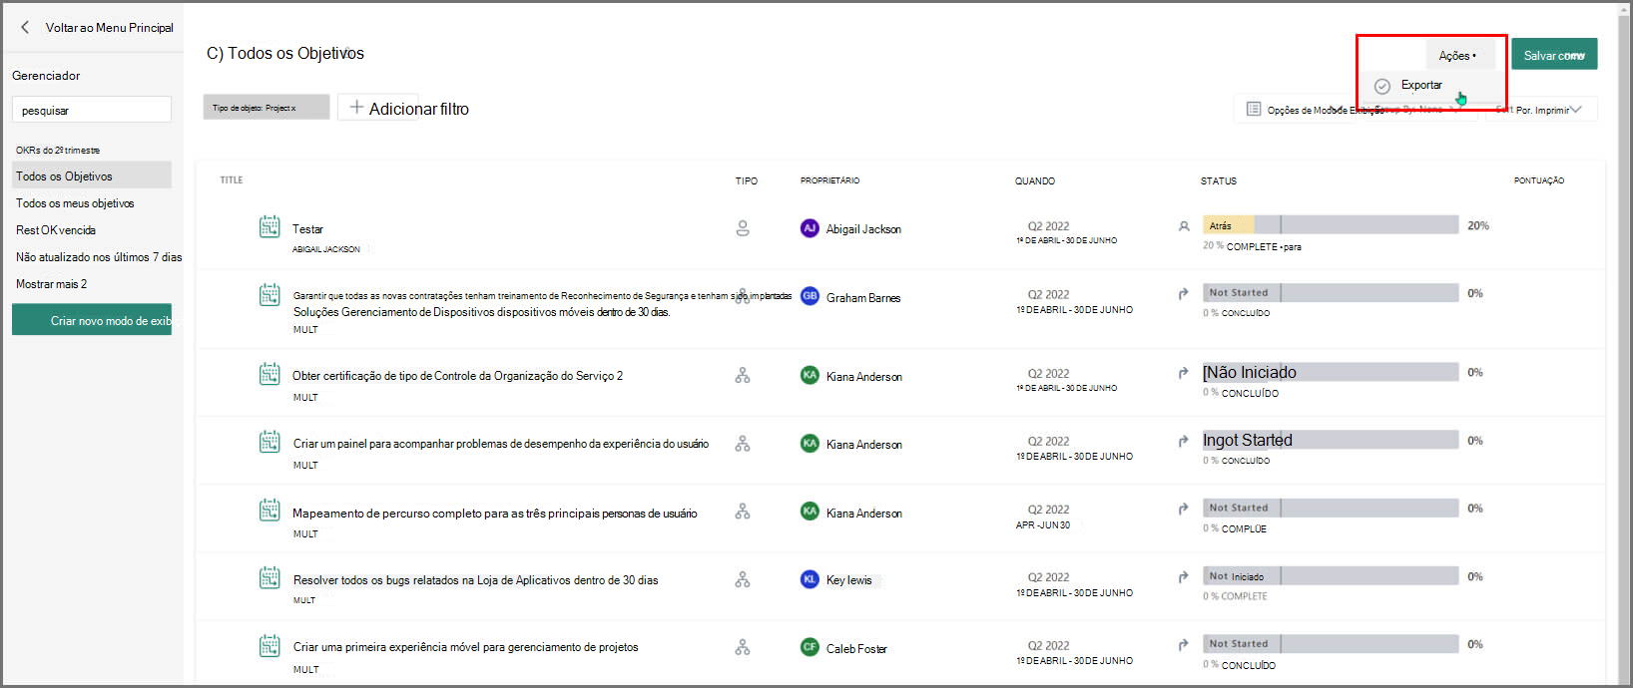Click team type icon in Criar uma primeira experiência row
Screen dimensions: 1633x688
click(x=743, y=647)
